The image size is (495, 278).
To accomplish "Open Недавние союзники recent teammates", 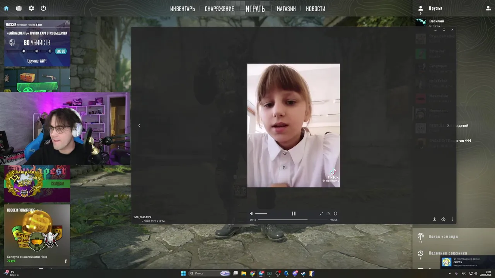I will click(x=448, y=253).
